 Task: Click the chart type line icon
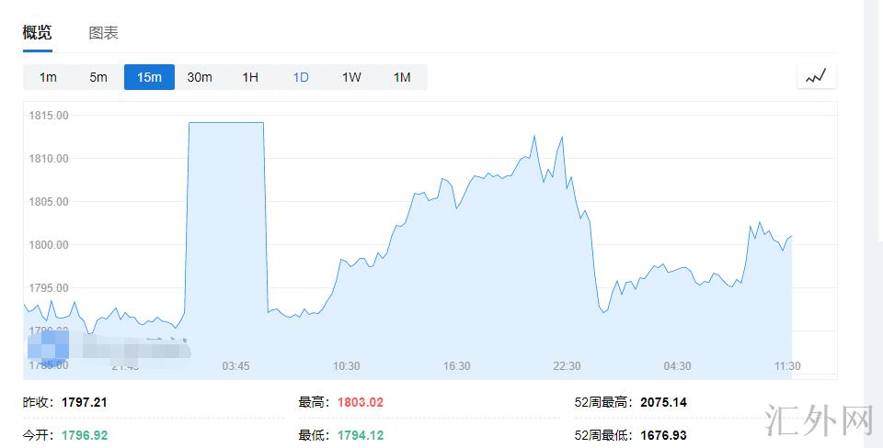816,77
